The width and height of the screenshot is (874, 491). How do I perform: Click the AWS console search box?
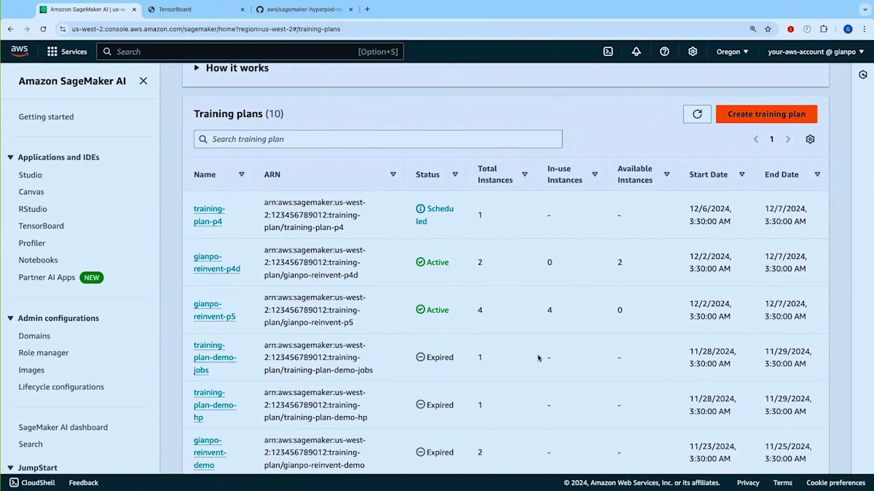pos(250,52)
